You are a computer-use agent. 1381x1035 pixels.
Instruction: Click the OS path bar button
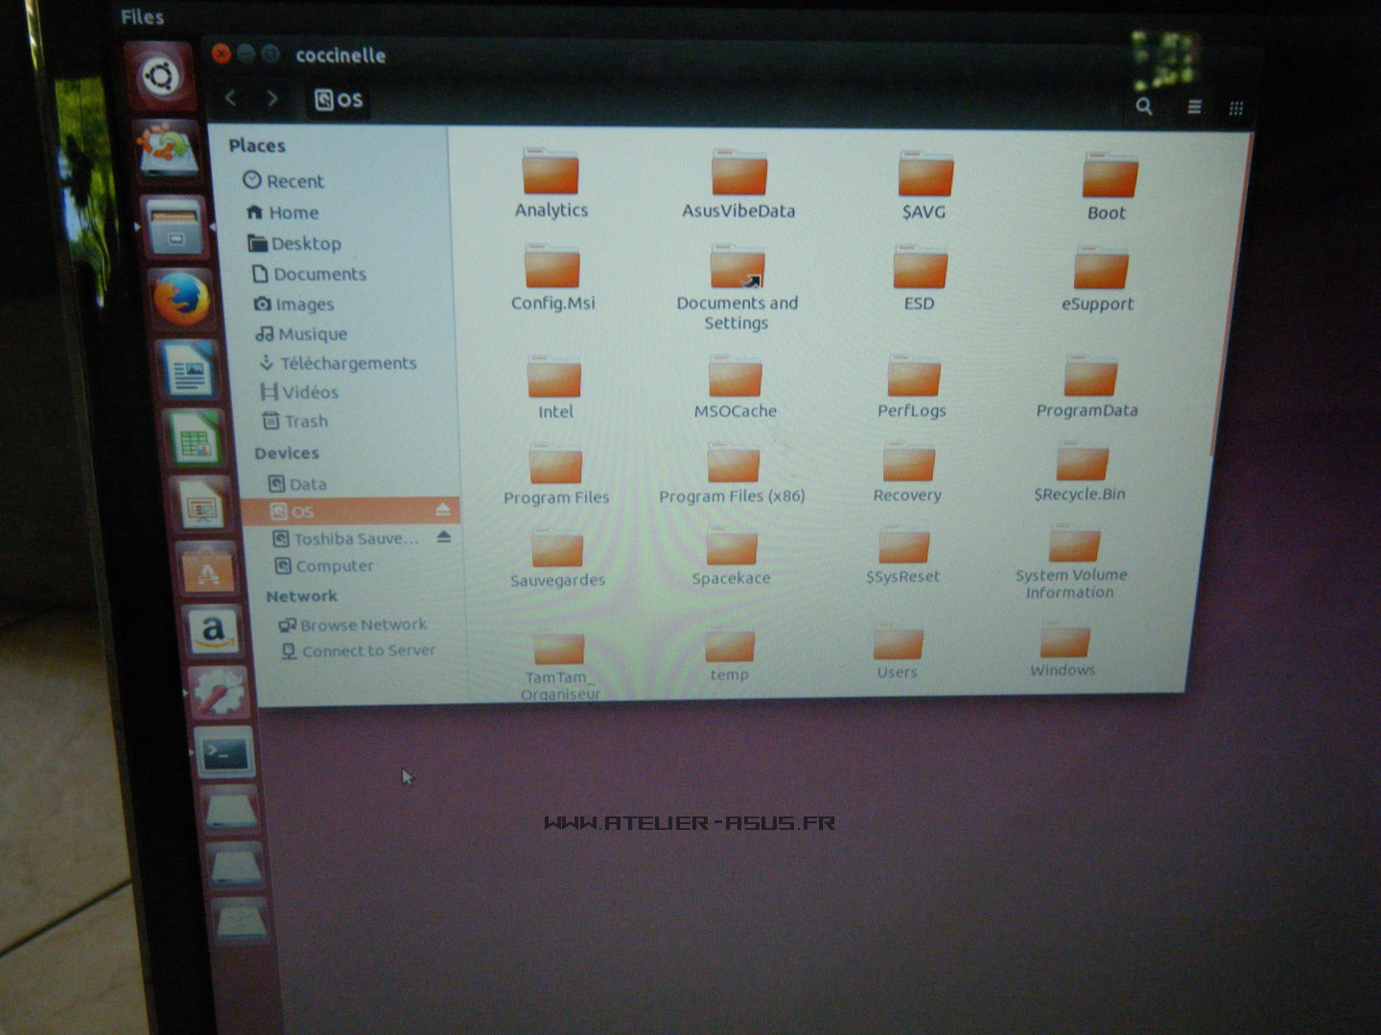pos(339,100)
